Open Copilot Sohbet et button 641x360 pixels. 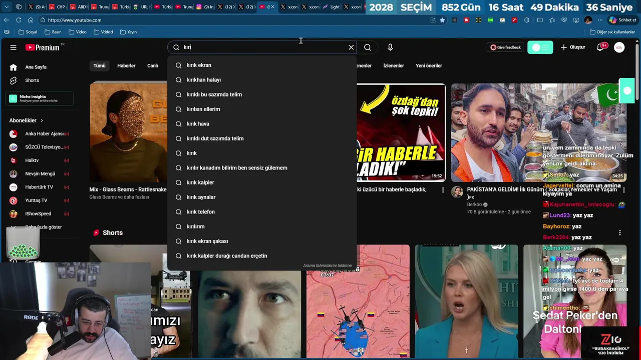[x=622, y=20]
